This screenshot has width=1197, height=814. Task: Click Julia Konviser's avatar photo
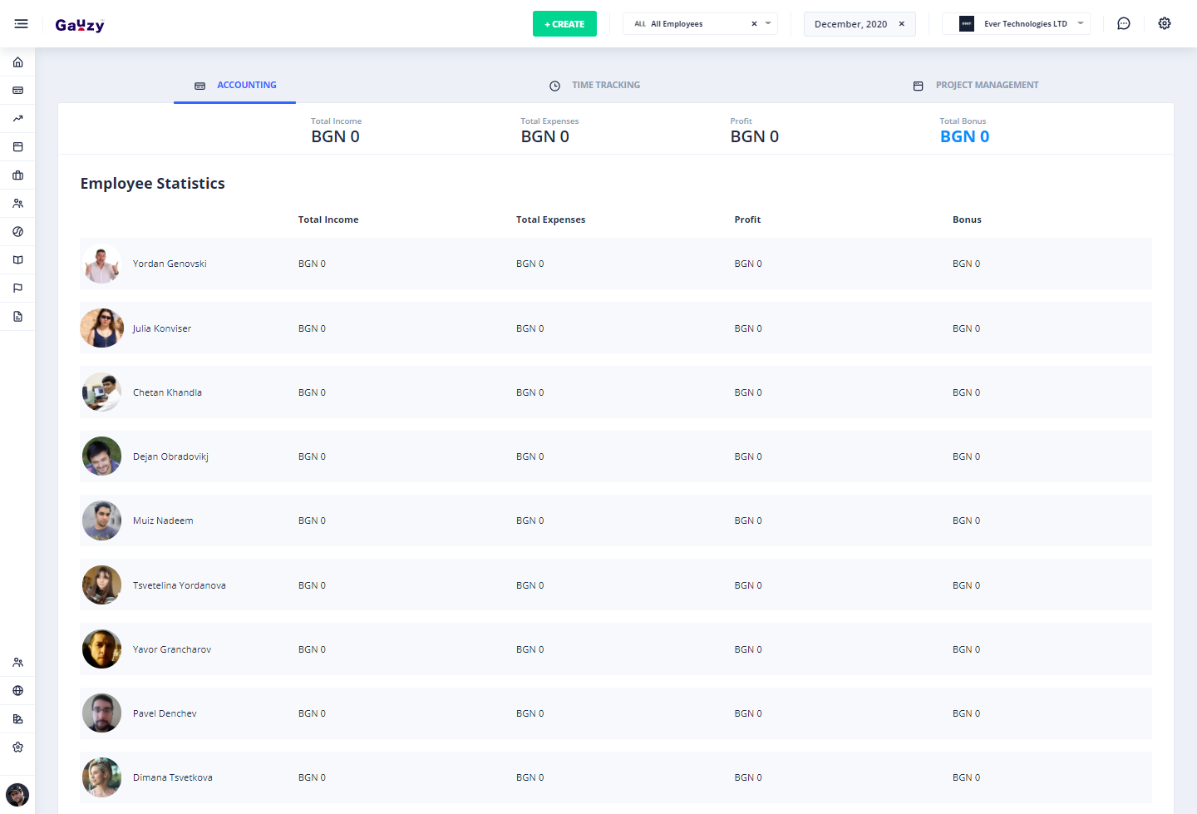101,328
